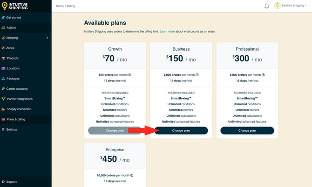Click the notification bell icon
The height and width of the screenshot is (187, 312).
tap(267, 6)
